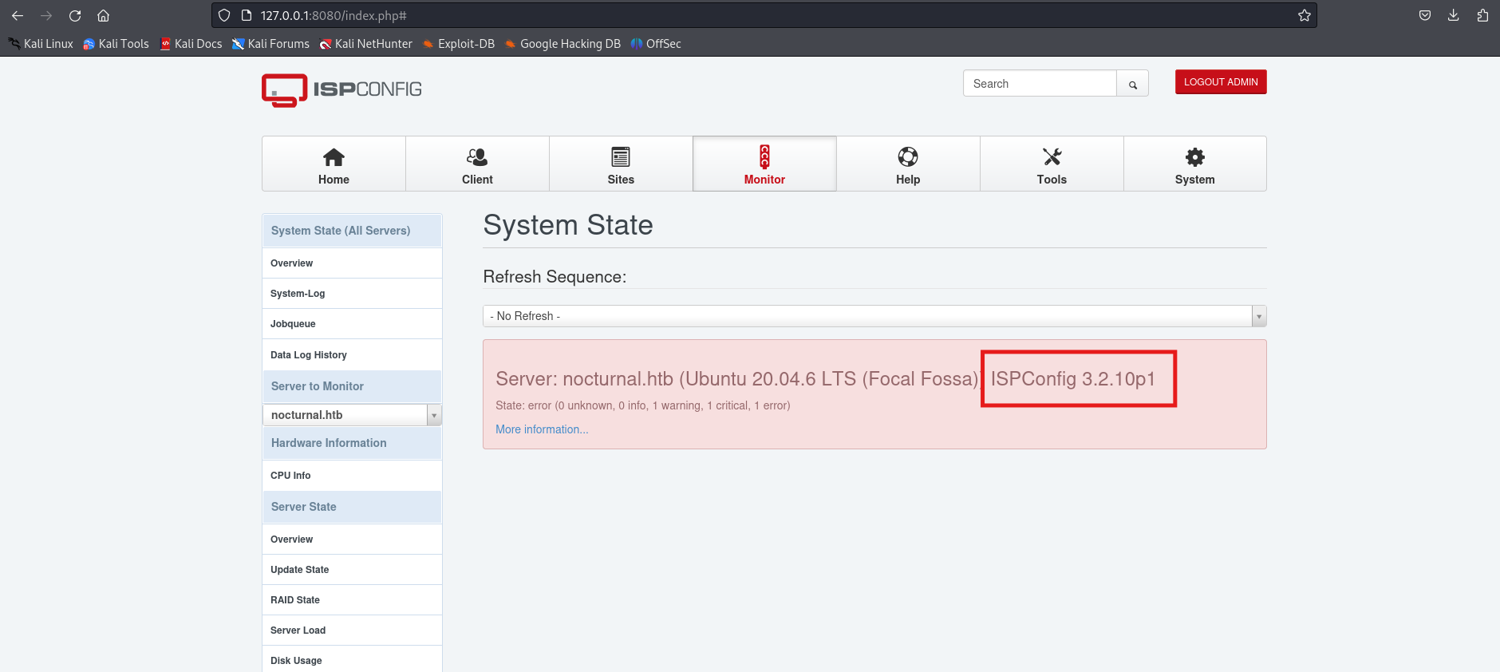Open the nocturnal.htb server dropdown

coord(351,415)
